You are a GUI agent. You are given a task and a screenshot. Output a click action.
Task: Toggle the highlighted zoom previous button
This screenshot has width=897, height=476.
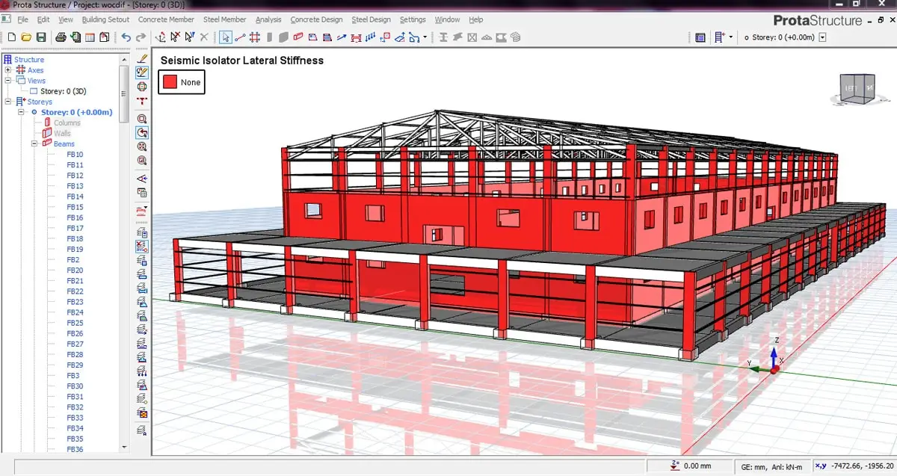142,132
